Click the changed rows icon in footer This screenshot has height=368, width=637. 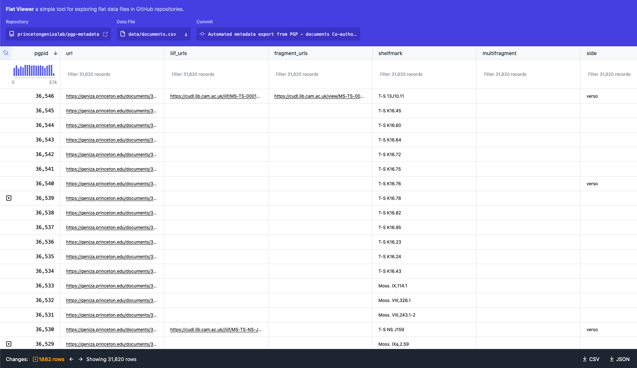[35, 359]
